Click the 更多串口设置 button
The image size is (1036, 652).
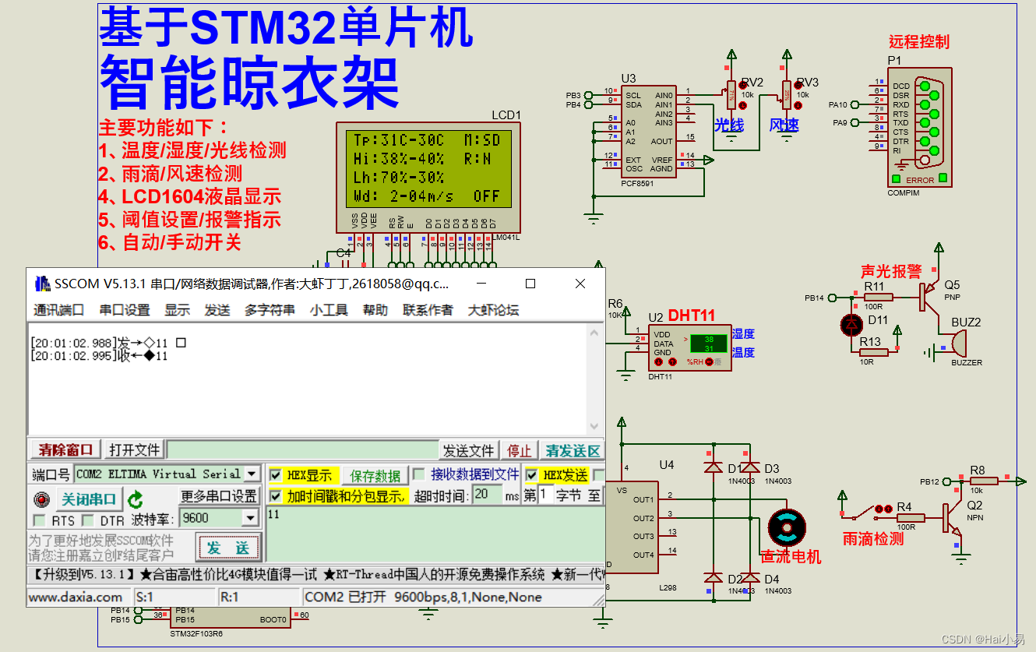click(219, 496)
